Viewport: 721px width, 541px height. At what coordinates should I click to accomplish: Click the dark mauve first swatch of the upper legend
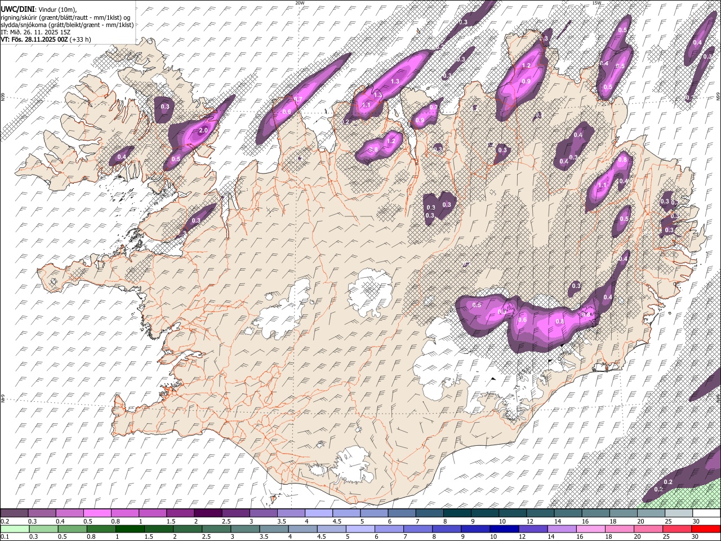click(x=15, y=513)
